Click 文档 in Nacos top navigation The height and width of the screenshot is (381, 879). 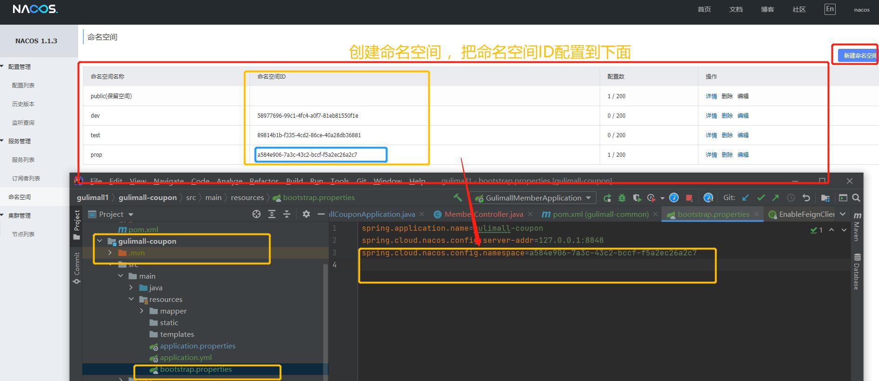(736, 9)
